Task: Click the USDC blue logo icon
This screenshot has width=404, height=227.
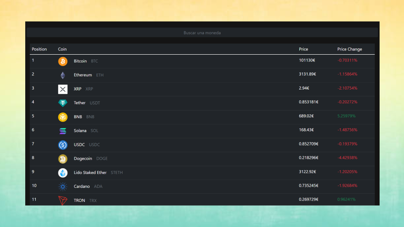Action: pyautogui.click(x=63, y=145)
